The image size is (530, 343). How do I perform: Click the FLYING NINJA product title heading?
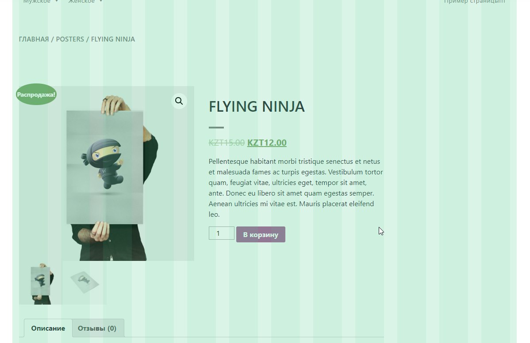(257, 106)
